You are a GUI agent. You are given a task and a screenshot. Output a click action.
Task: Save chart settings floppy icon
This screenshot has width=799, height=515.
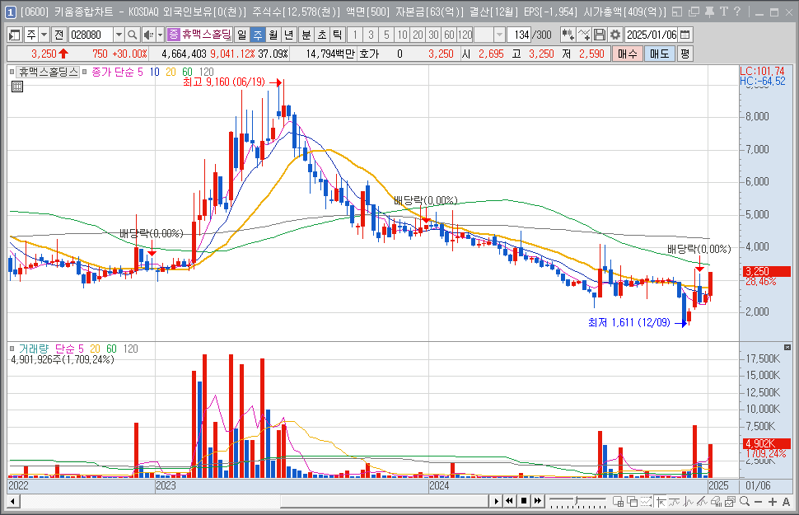point(600,35)
